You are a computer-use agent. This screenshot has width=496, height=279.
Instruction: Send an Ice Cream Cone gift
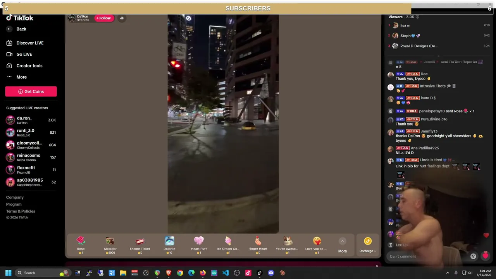click(228, 245)
